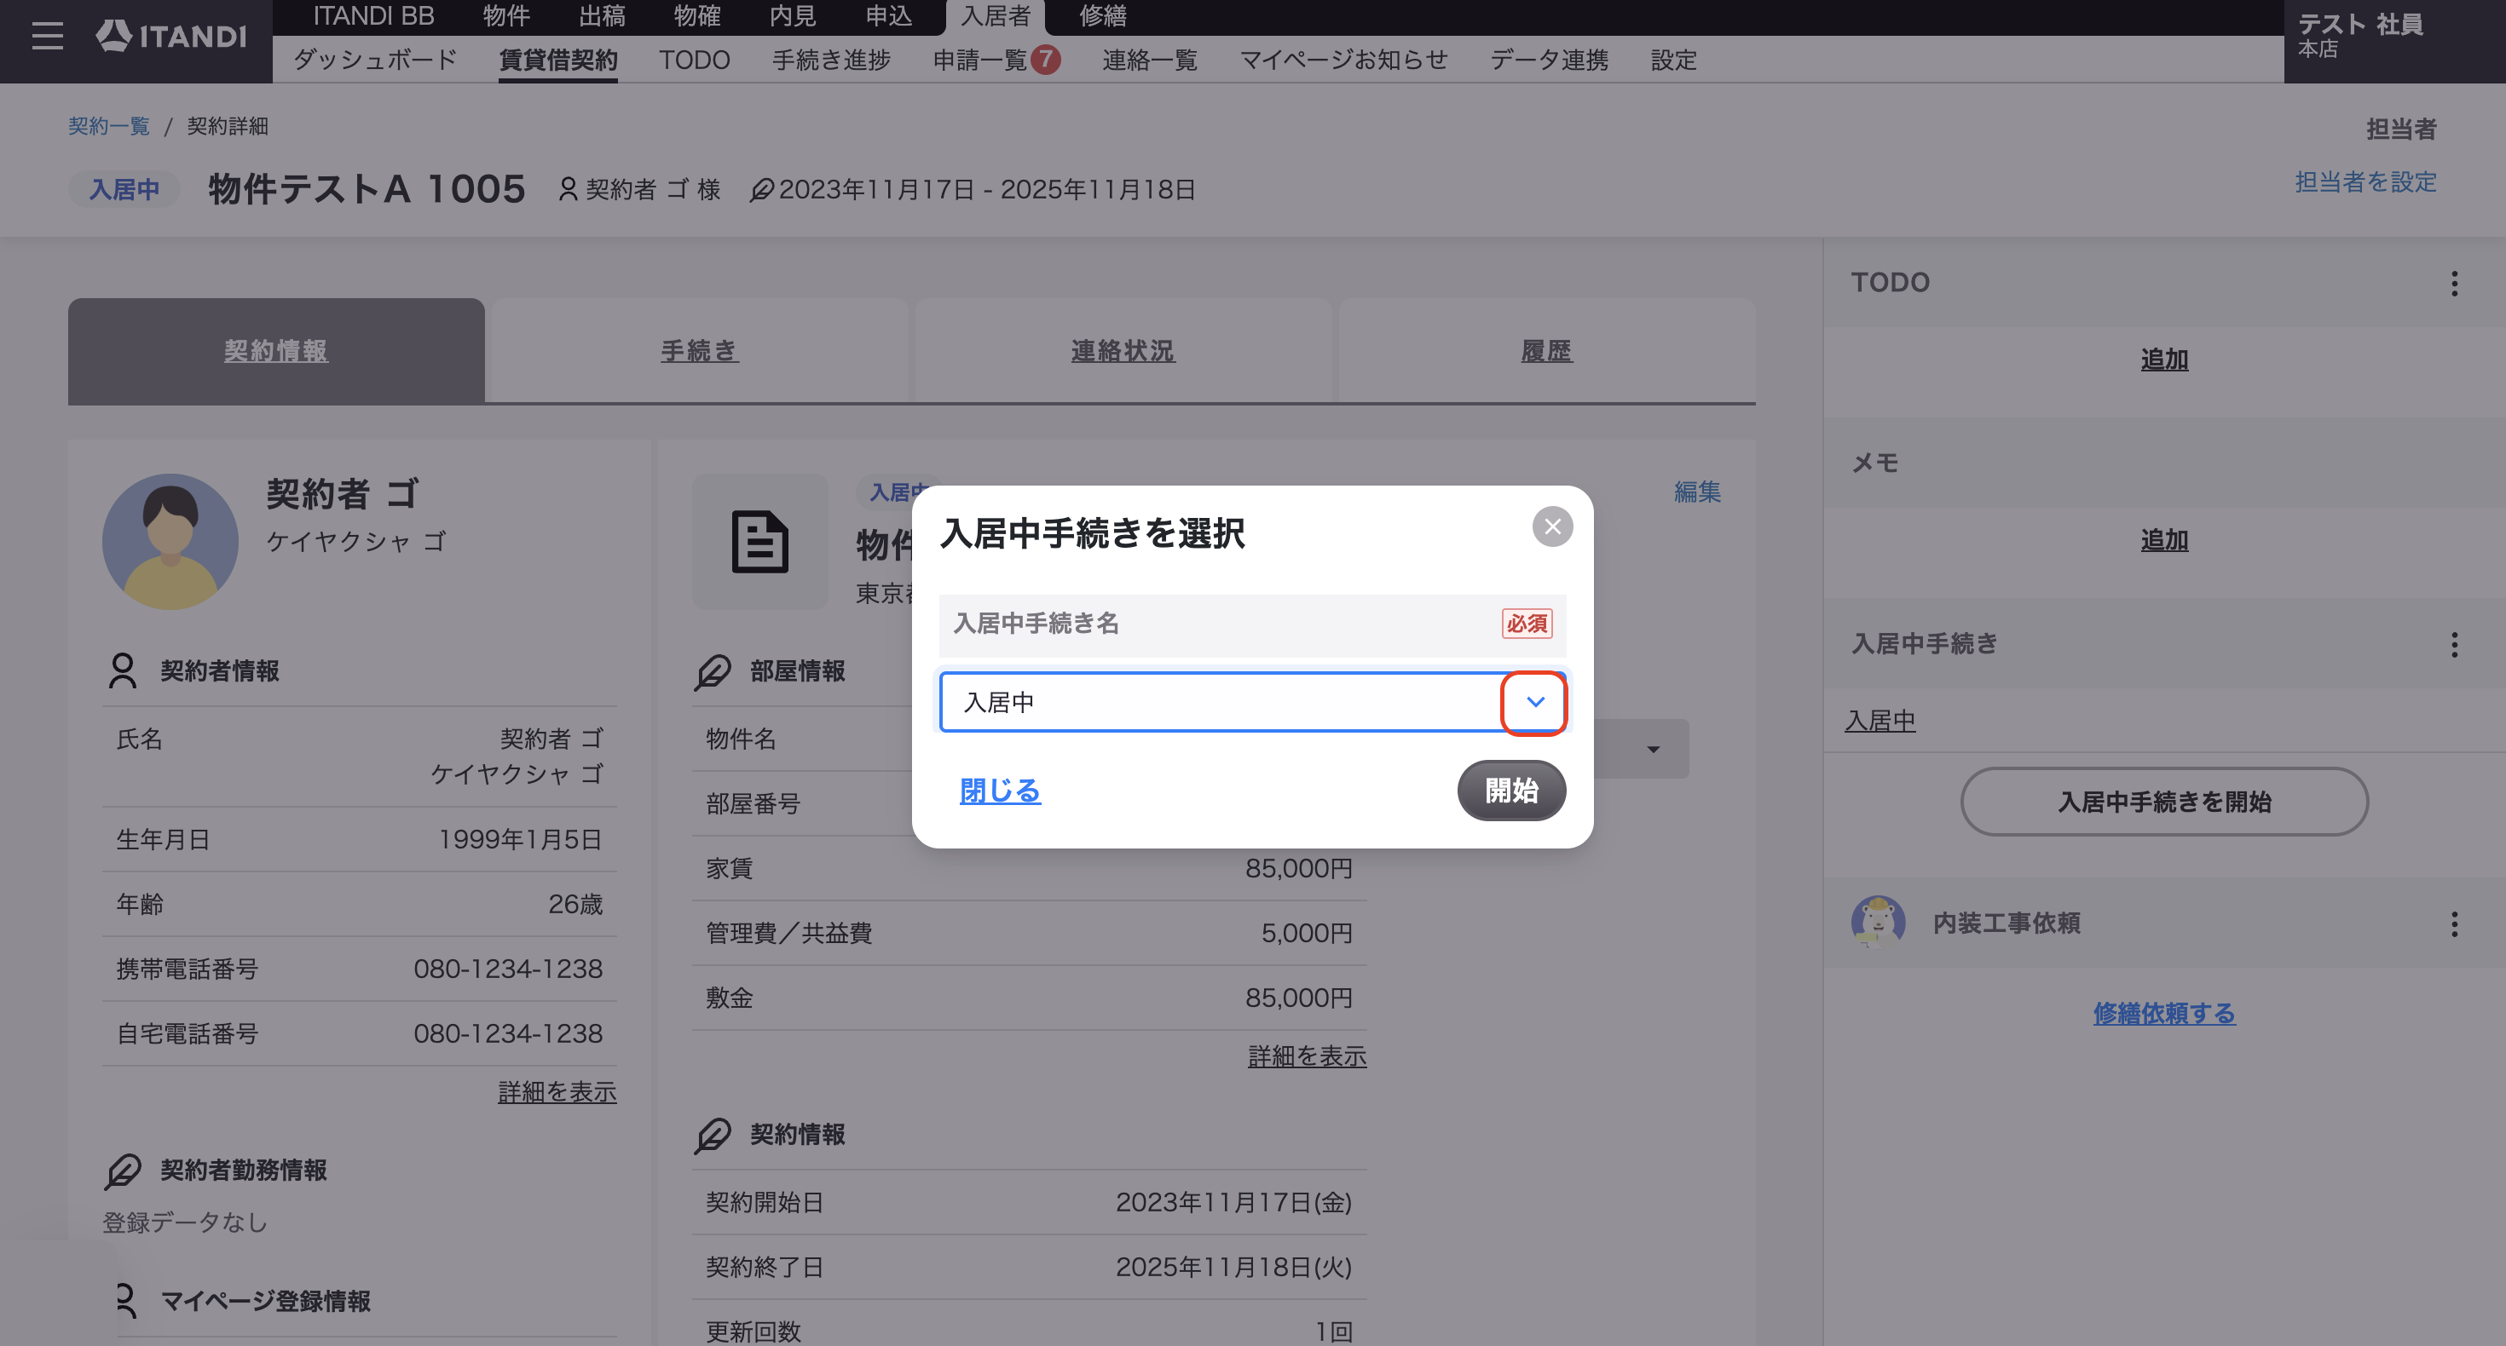Click the 申請一覧 notification badge 7
Screen dimensions: 2506x1346
(1046, 60)
